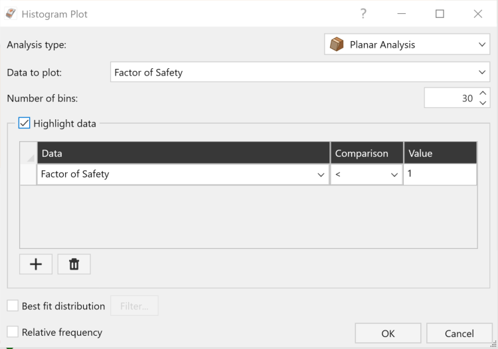Click the Histogram Plot title bar app icon

(x=11, y=14)
